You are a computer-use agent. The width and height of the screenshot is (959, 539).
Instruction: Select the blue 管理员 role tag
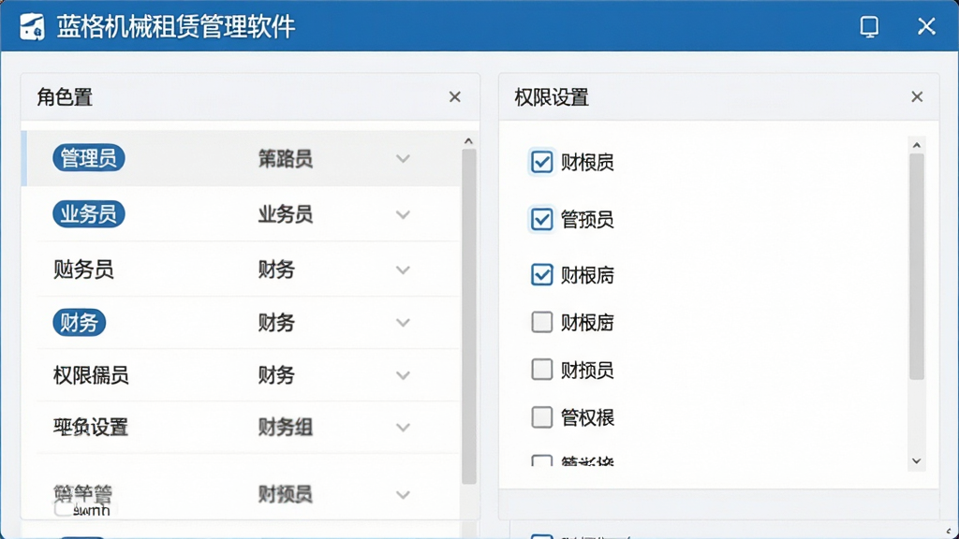(x=89, y=158)
